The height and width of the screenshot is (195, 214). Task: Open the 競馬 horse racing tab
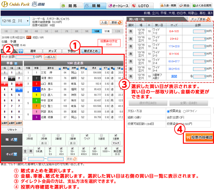tap(71, 6)
